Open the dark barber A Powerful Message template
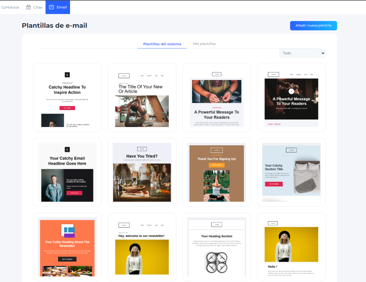Image resolution: width=366 pixels, height=282 pixels. point(291,97)
